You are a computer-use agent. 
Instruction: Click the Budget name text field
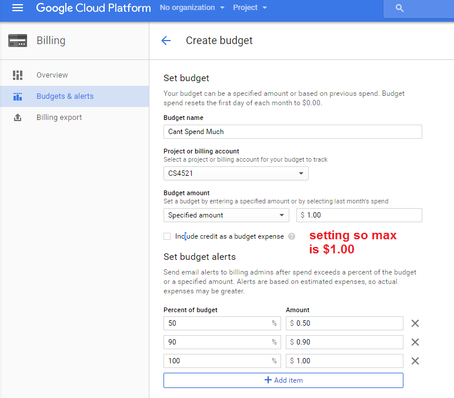click(x=292, y=132)
